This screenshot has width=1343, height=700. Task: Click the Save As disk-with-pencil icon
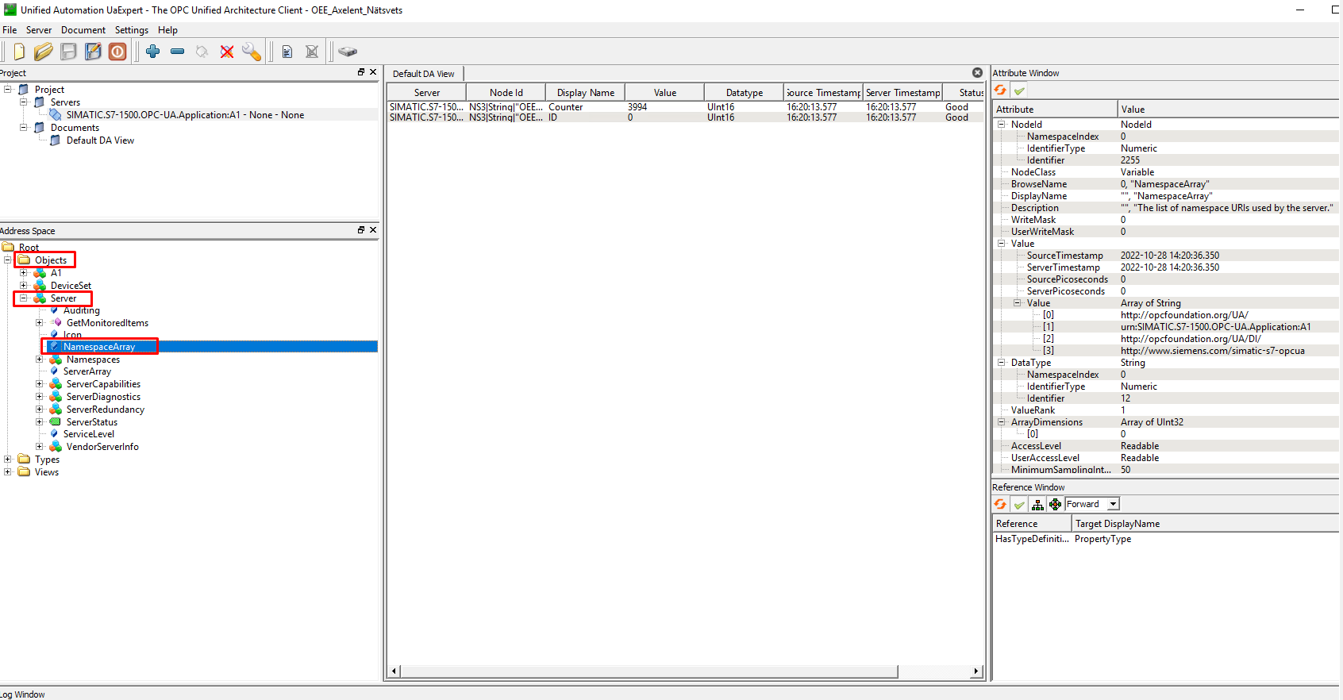[x=93, y=52]
